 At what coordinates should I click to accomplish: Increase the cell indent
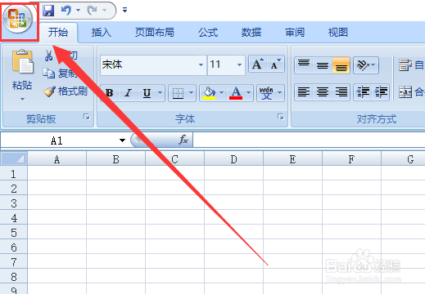[381, 92]
